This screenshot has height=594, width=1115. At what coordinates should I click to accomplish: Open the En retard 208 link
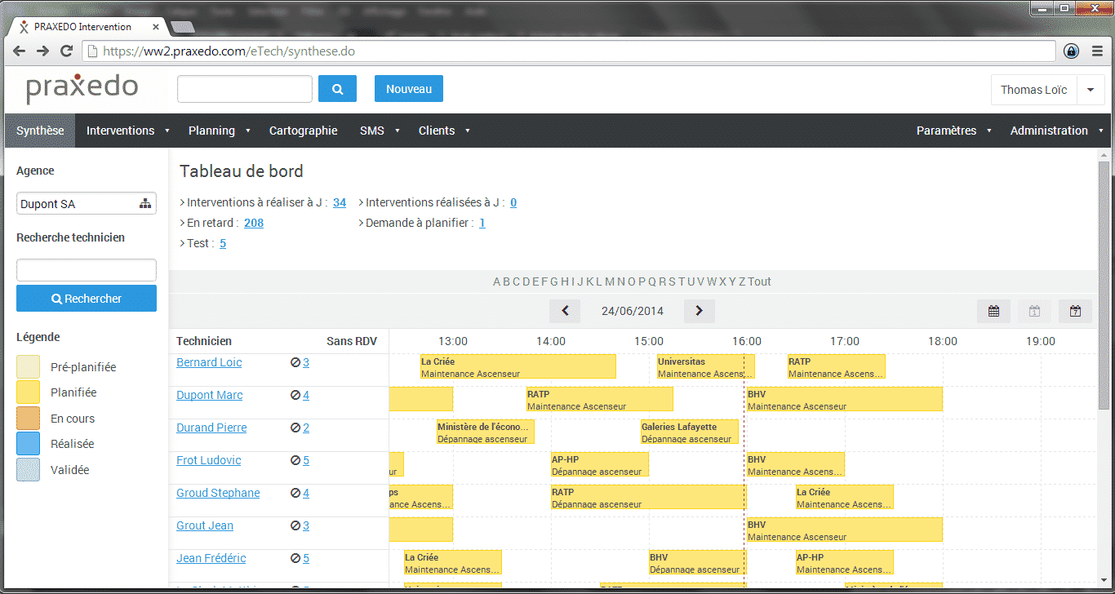tap(253, 222)
